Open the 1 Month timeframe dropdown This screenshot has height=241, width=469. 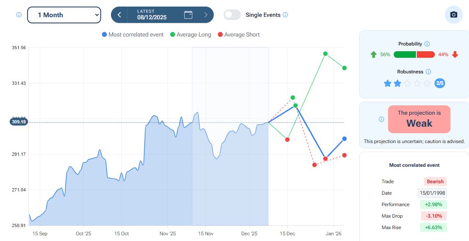[64, 15]
